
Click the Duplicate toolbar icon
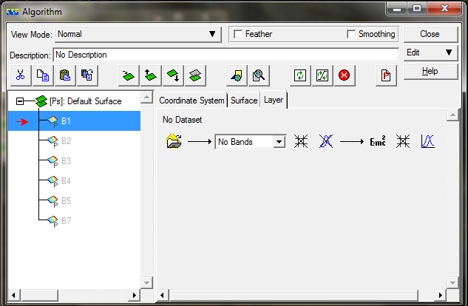(x=87, y=75)
